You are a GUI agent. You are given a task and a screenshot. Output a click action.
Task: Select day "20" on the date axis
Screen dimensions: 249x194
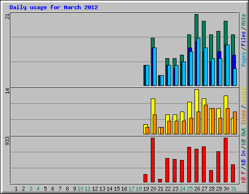153,189
